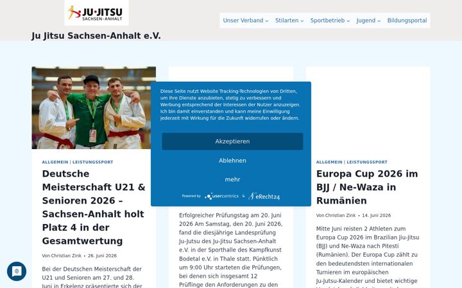This screenshot has width=462, height=288.
Task: Expand the Unser Verband menu chevron
Action: coord(267,21)
